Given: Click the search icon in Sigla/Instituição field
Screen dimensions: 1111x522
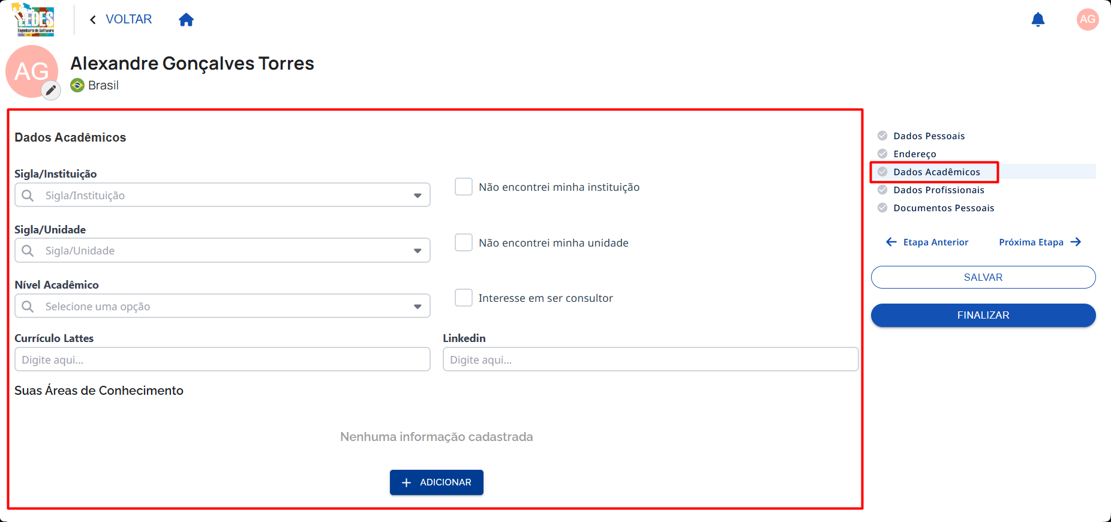Looking at the screenshot, I should pos(28,196).
